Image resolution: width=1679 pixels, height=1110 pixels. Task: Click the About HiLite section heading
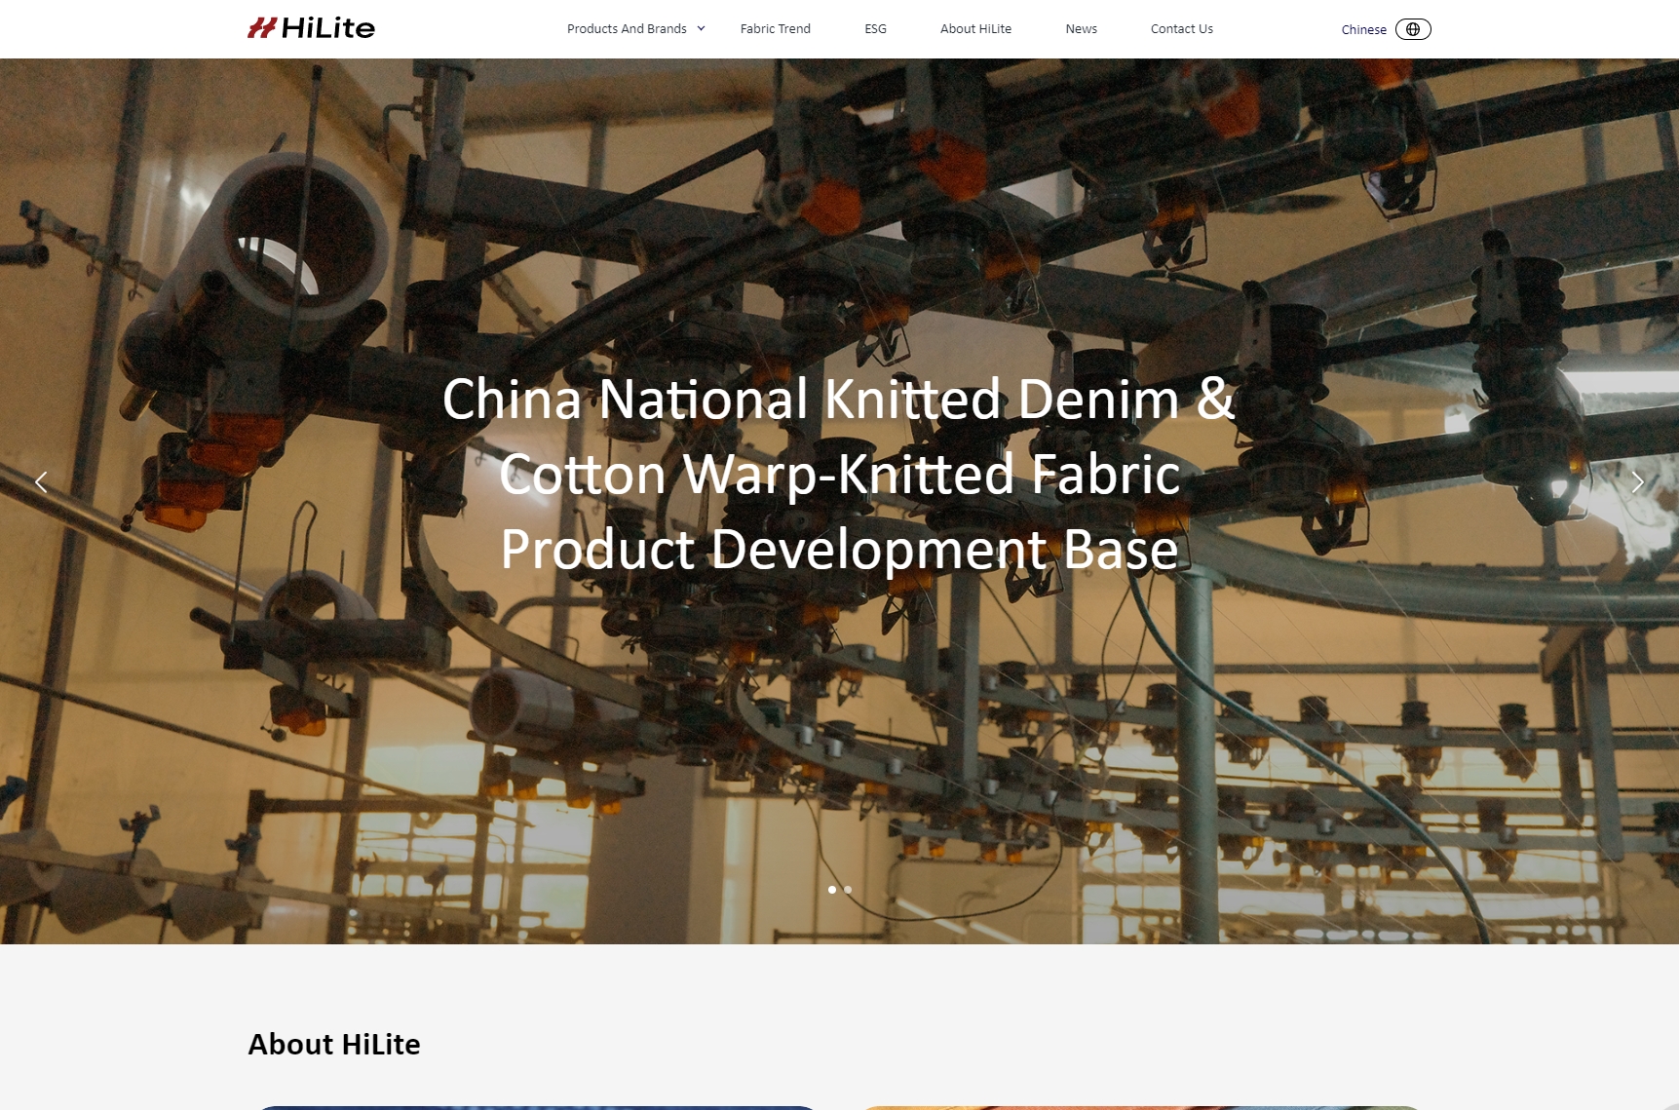pyautogui.click(x=334, y=1044)
